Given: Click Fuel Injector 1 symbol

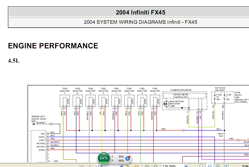Looking at the screenshot, I should [116, 101].
